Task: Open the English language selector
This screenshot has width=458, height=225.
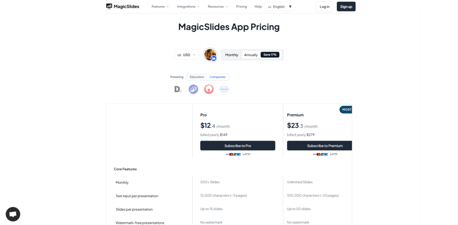Action: [x=280, y=7]
